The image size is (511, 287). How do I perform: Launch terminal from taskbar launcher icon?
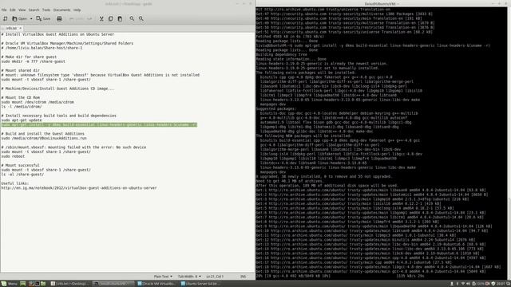(37, 284)
